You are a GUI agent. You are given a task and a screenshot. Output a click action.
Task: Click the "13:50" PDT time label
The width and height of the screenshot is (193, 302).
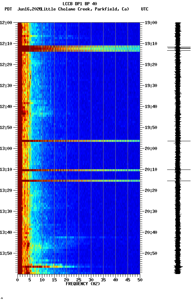(x=6, y=253)
